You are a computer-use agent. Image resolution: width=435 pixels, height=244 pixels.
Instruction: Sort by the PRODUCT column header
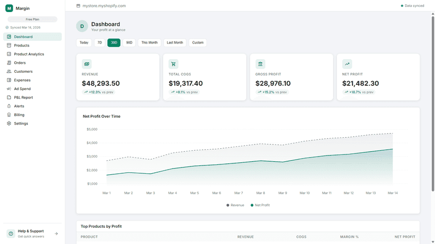tap(89, 237)
